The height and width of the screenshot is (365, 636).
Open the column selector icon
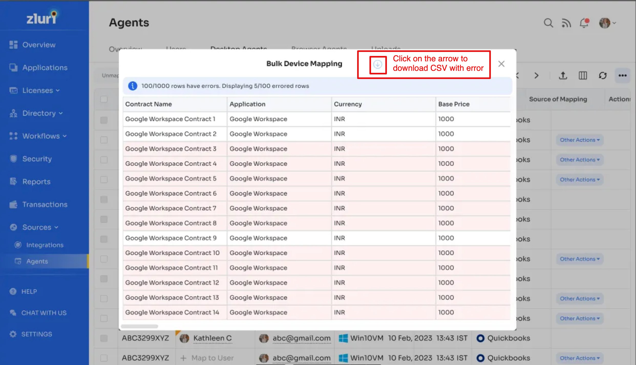tap(583, 76)
